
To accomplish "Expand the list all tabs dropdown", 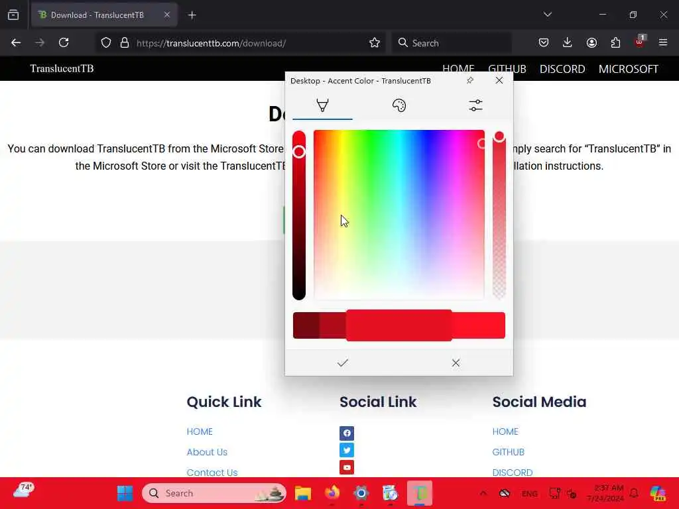I will tap(547, 15).
